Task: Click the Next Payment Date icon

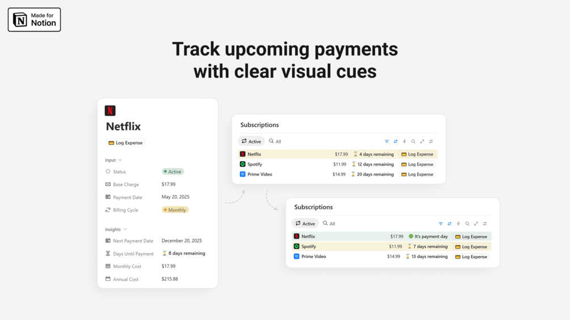Action: pos(108,241)
